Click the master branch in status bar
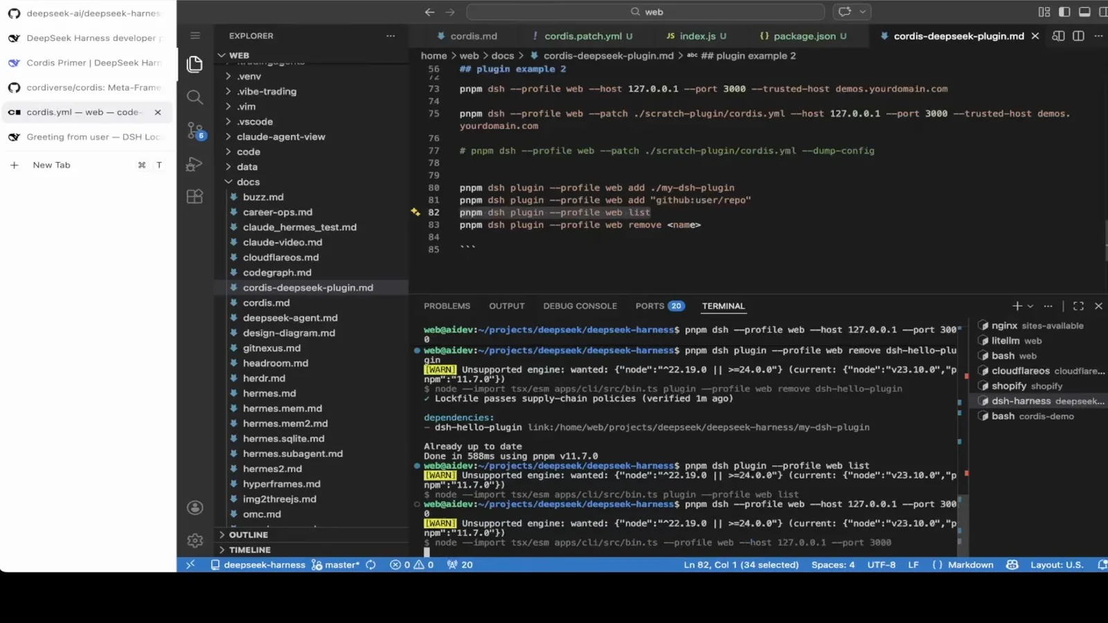The height and width of the screenshot is (623, 1108). click(336, 565)
